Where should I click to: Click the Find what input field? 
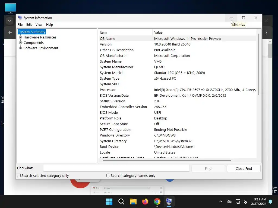116,168
